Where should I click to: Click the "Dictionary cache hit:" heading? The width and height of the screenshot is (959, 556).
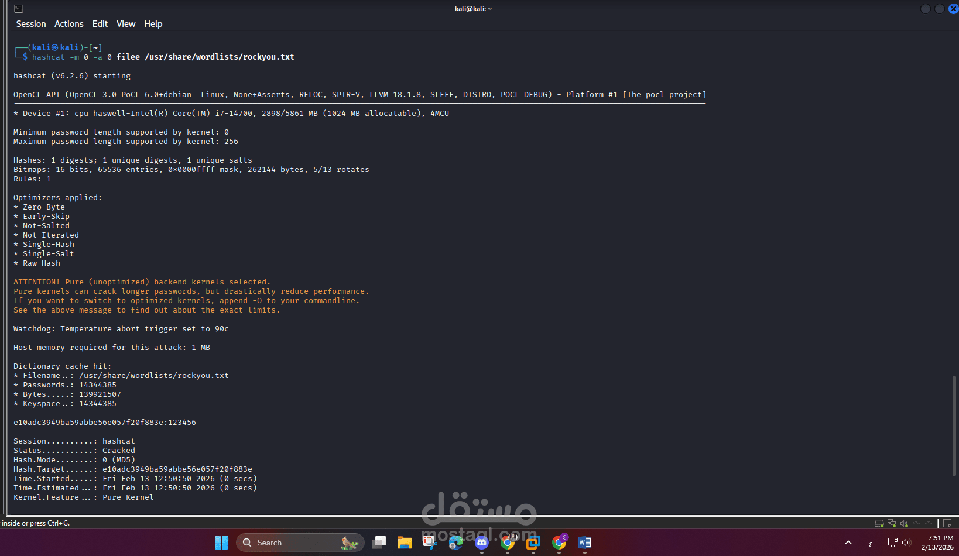[63, 366]
